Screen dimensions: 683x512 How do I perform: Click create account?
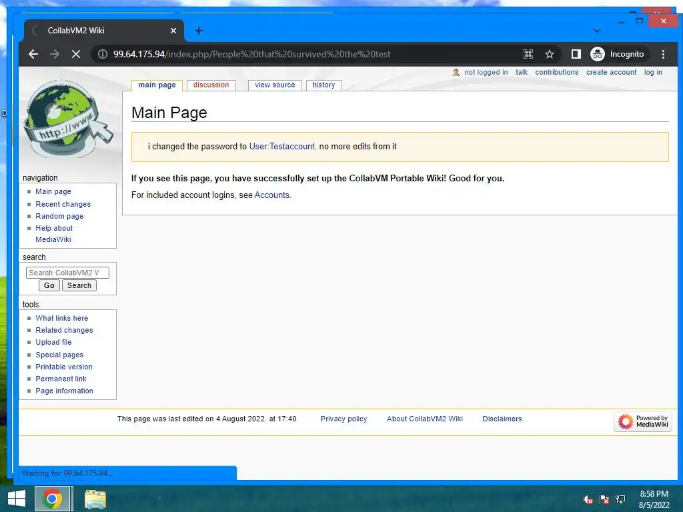611,72
